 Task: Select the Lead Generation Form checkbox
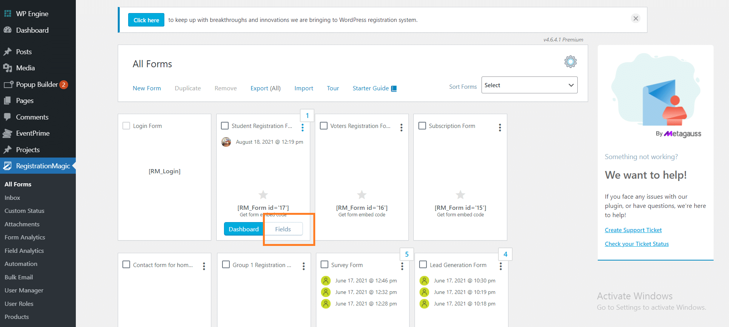pyautogui.click(x=423, y=265)
